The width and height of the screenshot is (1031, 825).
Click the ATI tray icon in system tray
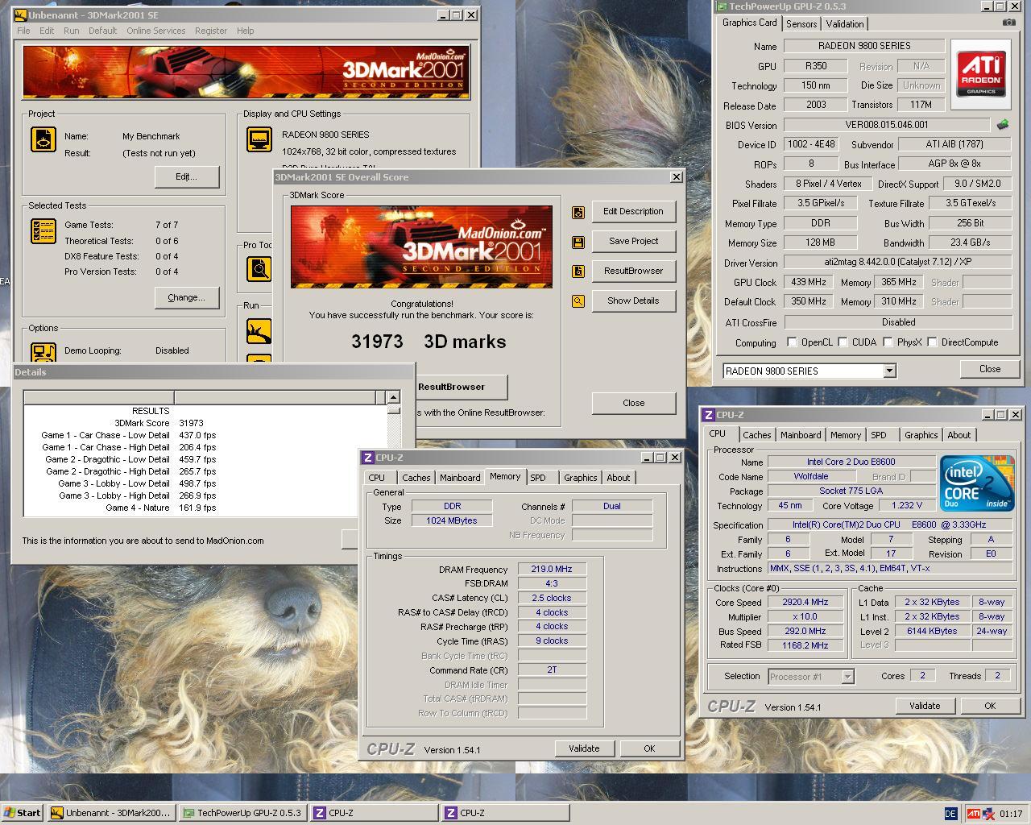click(974, 813)
